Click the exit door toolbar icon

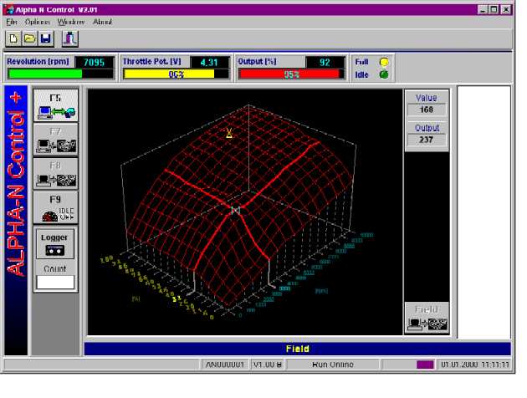pos(70,38)
